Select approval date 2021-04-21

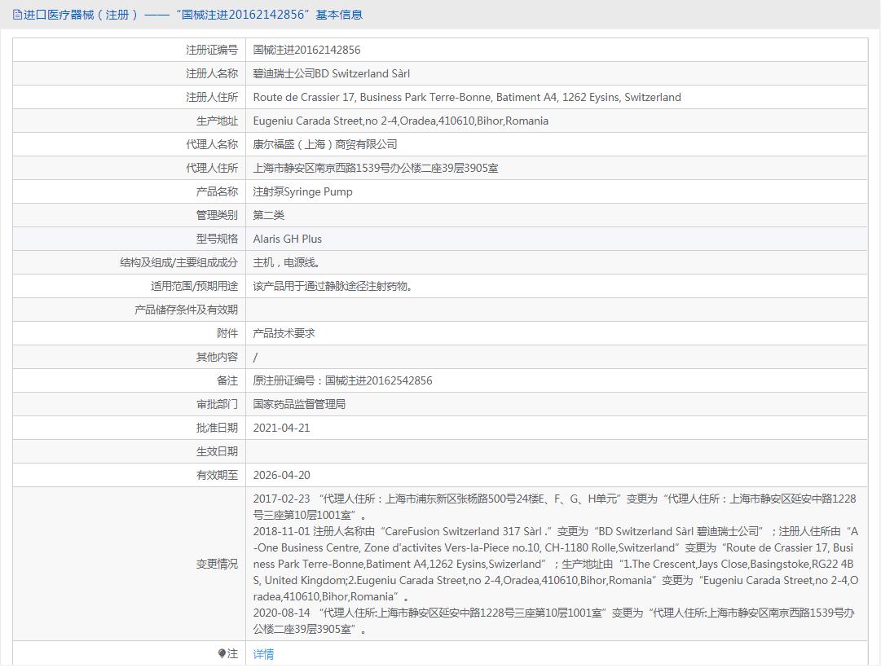click(x=281, y=428)
